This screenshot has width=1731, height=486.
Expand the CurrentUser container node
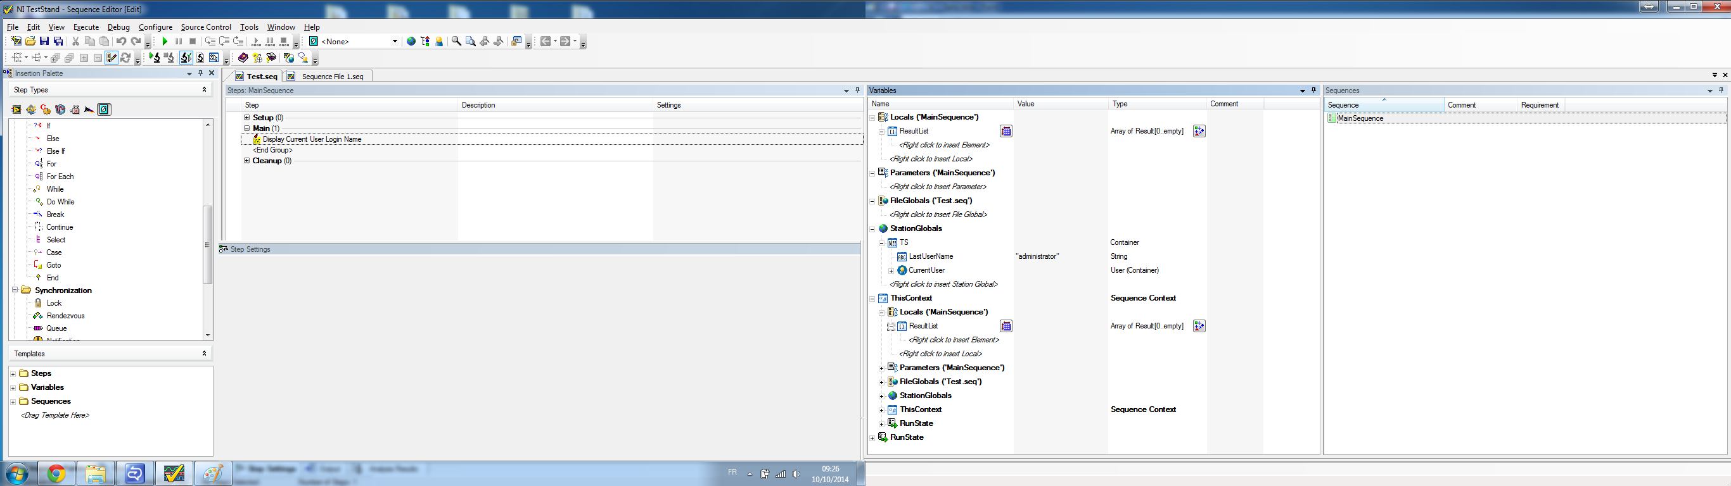tap(891, 270)
